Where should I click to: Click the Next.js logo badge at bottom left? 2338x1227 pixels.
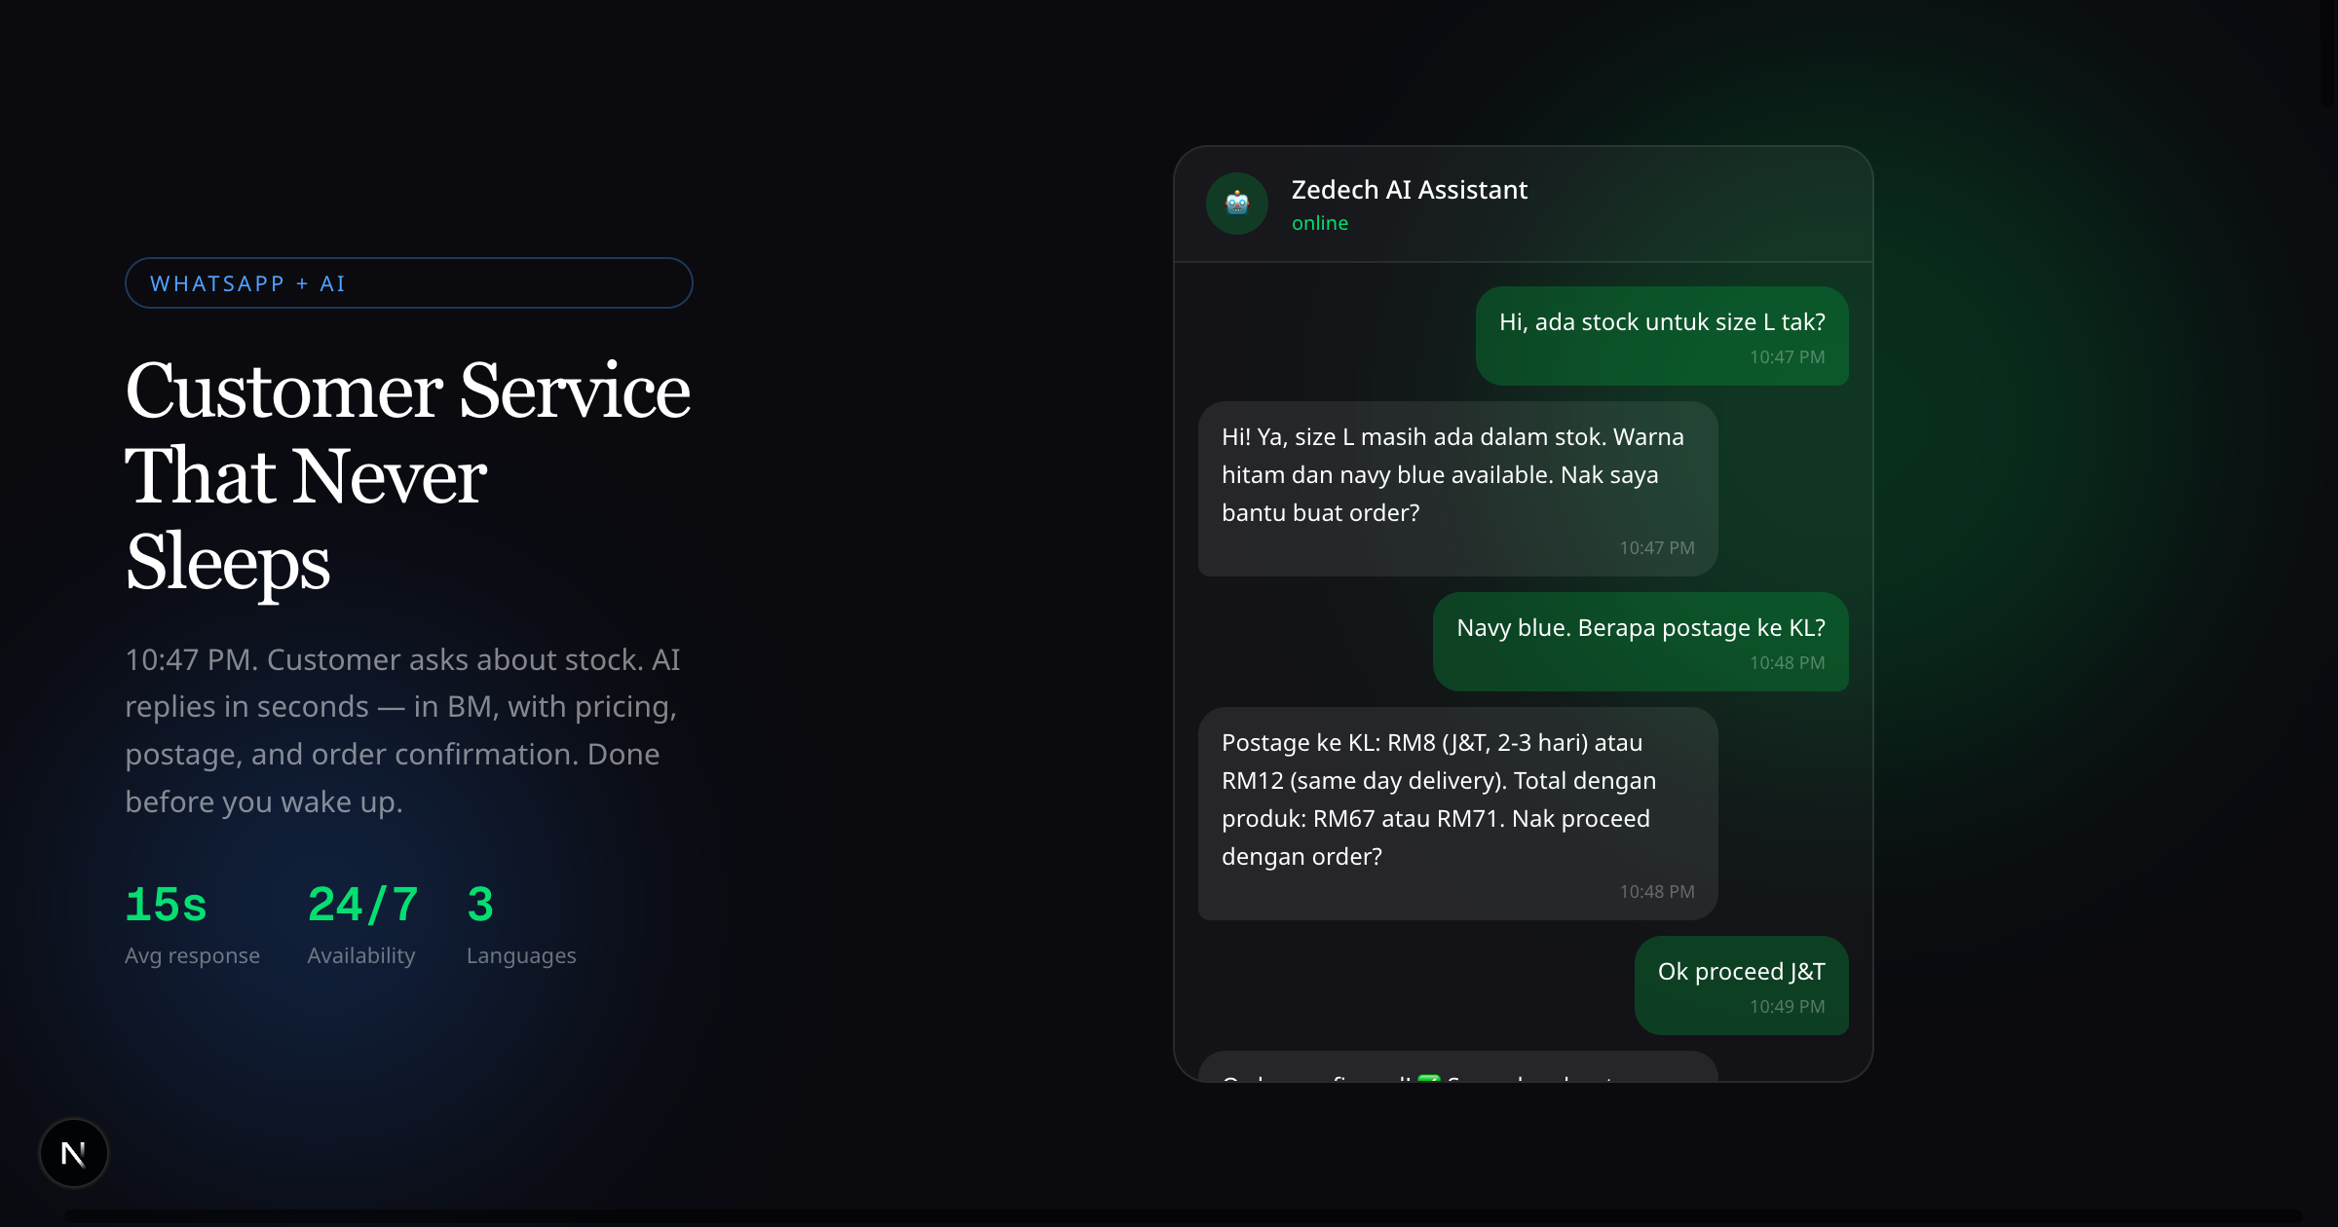[x=74, y=1152]
